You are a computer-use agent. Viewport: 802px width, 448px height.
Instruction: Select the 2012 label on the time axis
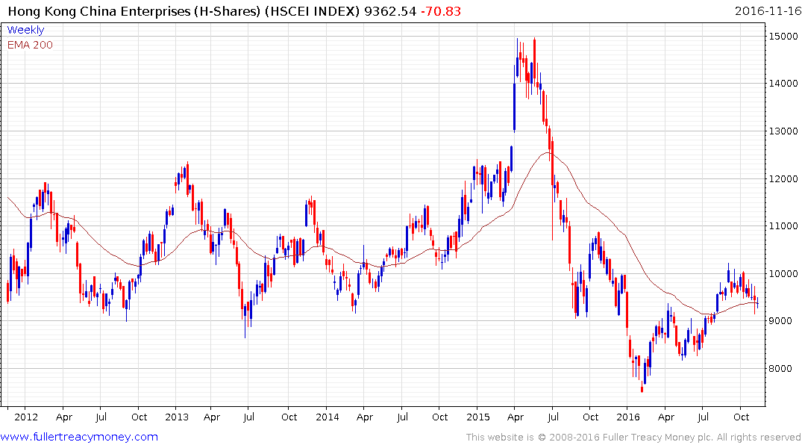click(25, 417)
